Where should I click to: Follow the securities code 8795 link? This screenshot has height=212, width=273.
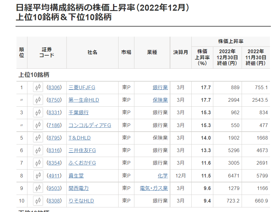(54, 138)
